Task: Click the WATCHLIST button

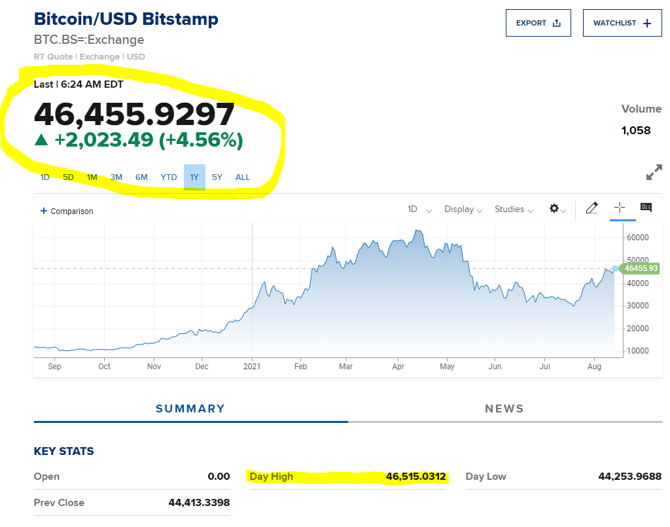Action: pos(622,23)
